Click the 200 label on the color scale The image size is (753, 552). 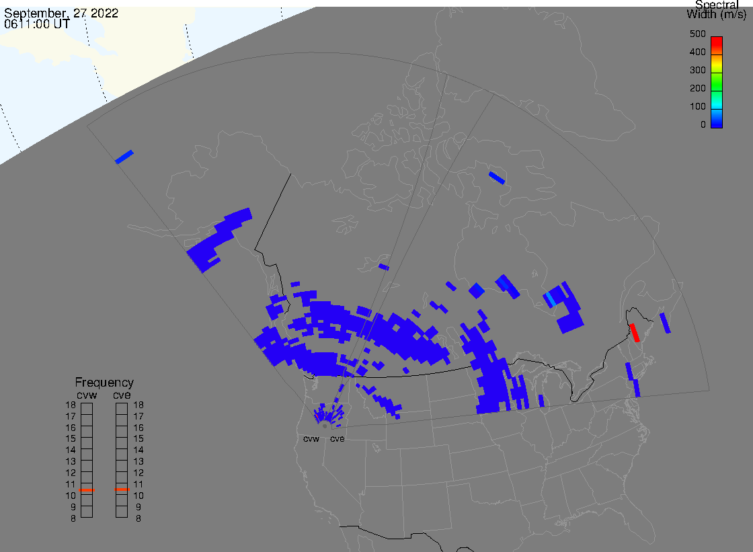coord(698,88)
